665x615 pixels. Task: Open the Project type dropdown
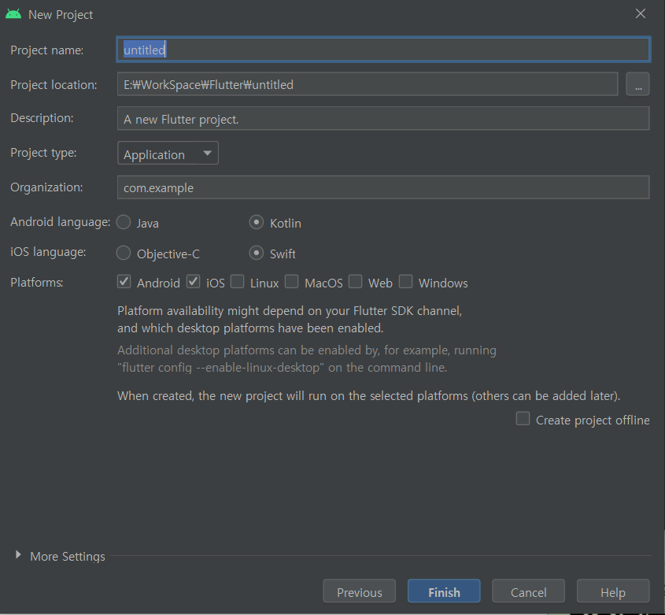[168, 154]
